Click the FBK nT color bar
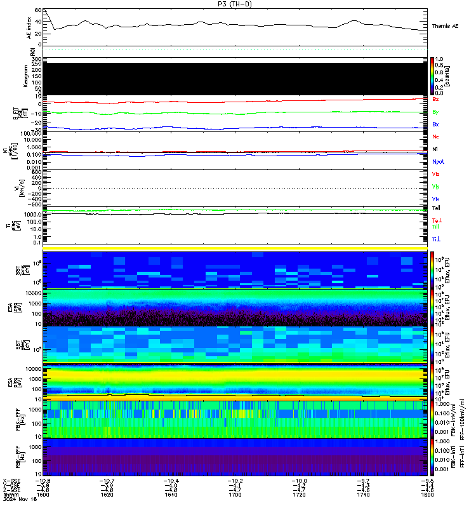Image resolution: width=476 pixels, height=508 pixels. [432, 457]
